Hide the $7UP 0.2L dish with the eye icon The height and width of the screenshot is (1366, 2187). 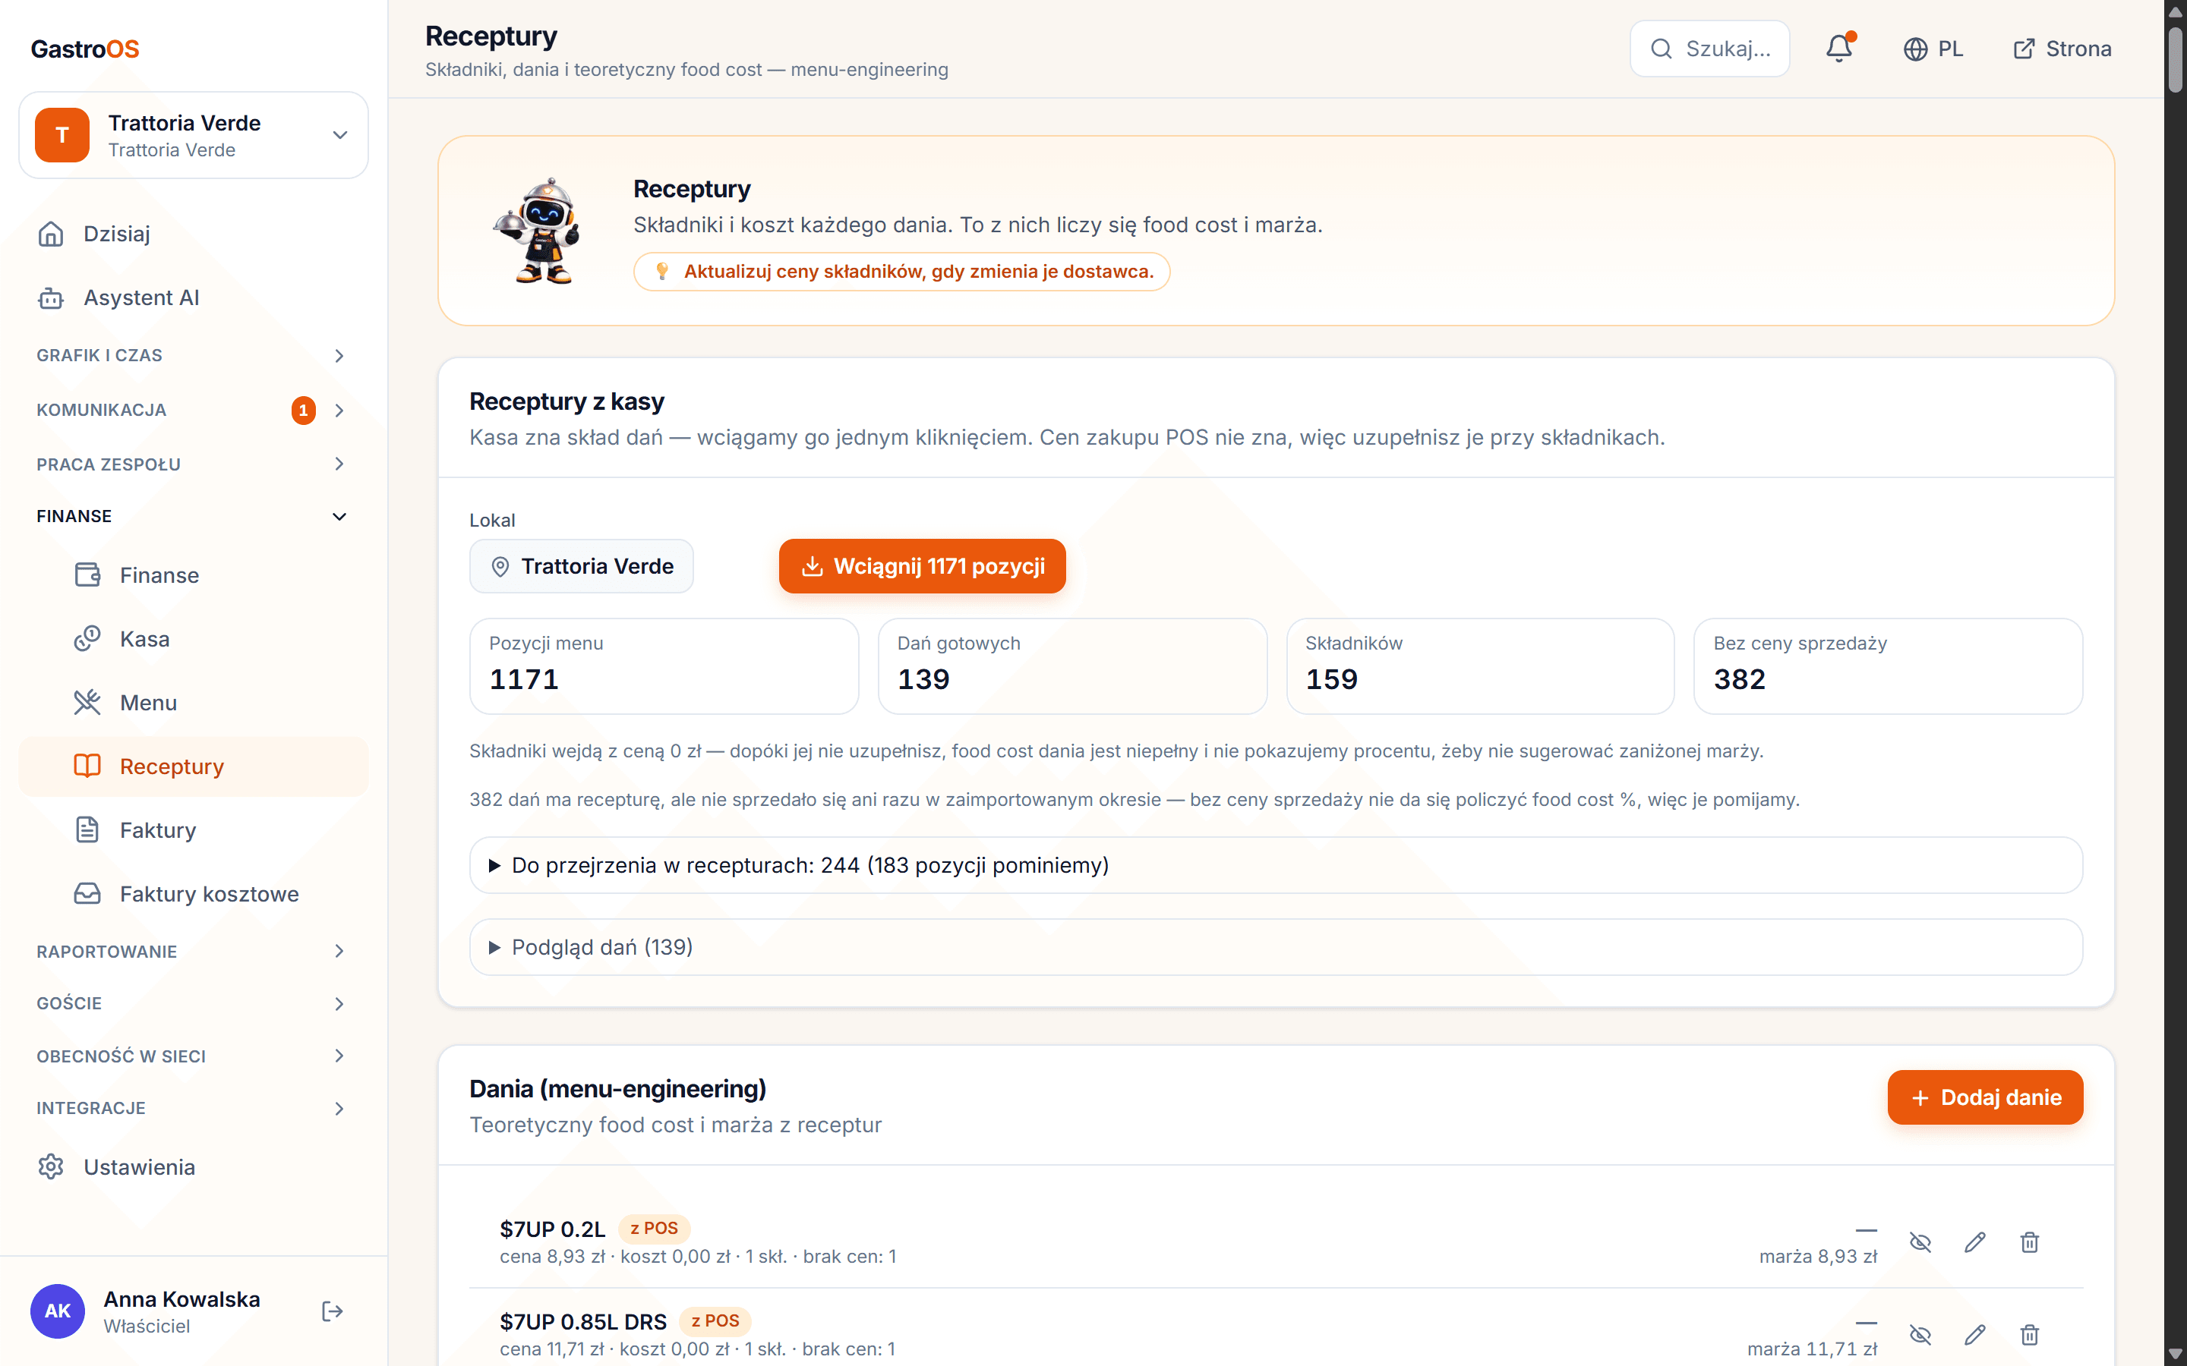[1920, 1242]
